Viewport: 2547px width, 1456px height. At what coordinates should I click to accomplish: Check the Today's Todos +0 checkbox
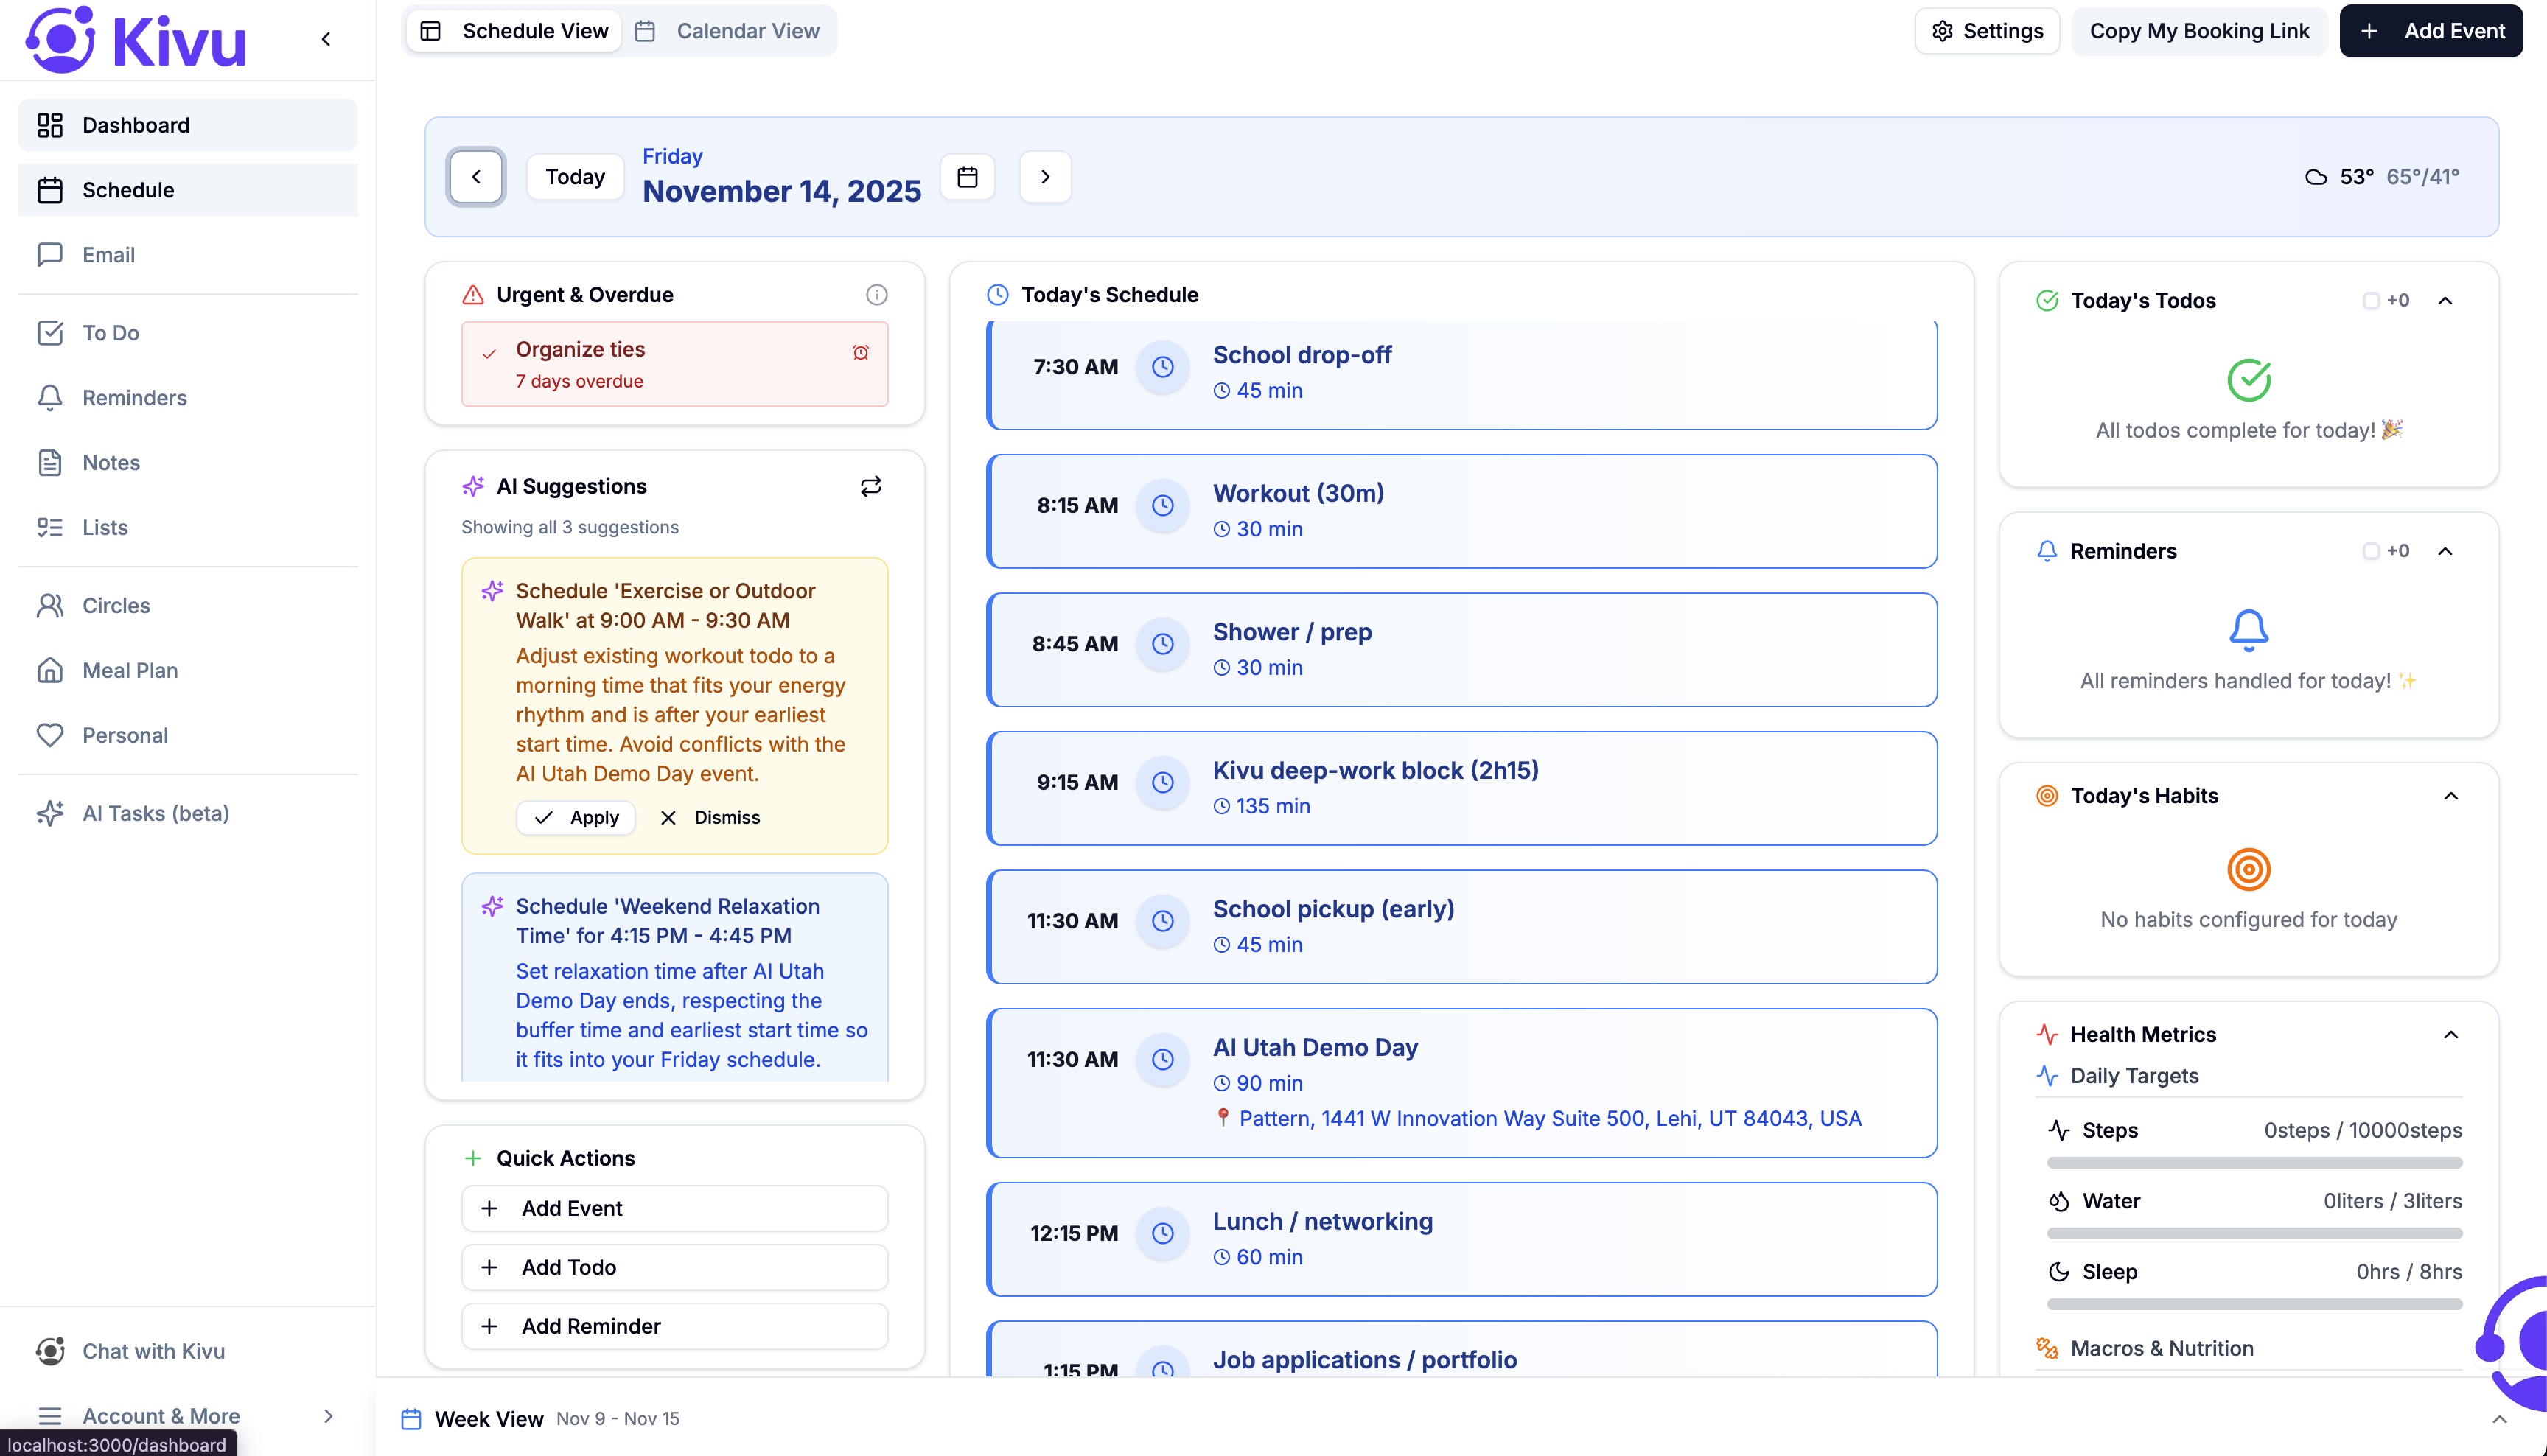tap(2370, 300)
